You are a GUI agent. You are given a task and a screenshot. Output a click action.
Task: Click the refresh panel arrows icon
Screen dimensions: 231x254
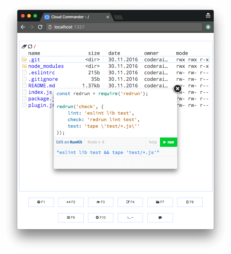(30, 46)
